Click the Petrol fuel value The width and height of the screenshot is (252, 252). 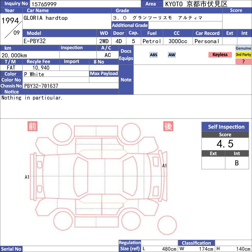152,41
